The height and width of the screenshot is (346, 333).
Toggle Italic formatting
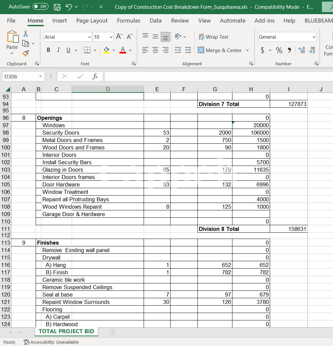point(58,50)
